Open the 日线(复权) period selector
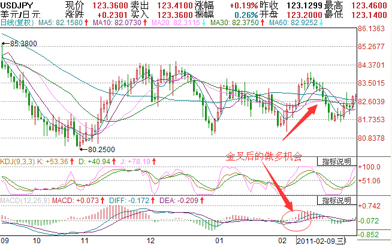Screen dimensions: 392x245 click(x=17, y=22)
